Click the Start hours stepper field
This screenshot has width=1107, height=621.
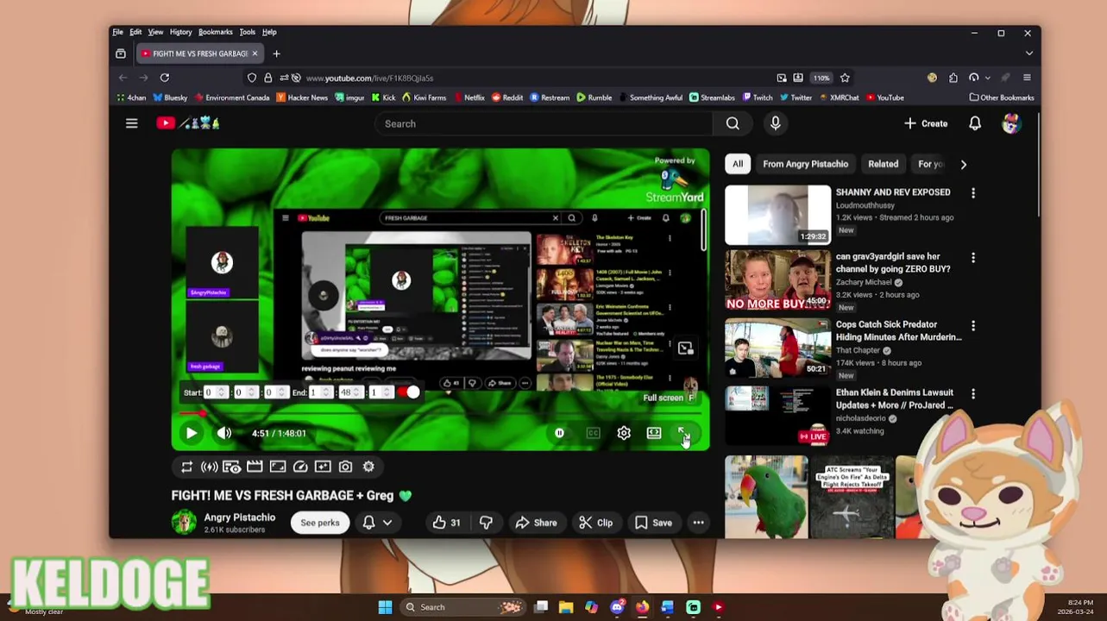[x=215, y=392]
